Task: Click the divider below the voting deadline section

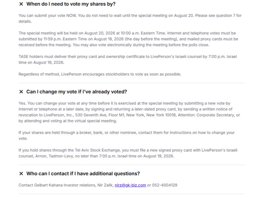Action: tap(132, 83)
